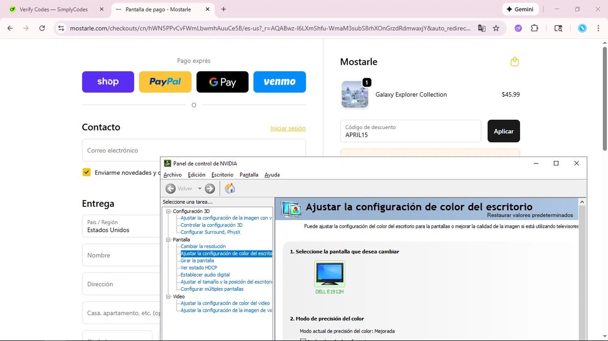Viewport: 608px width, 341px height.
Task: Click Iniciar sesión link
Action: [288, 128]
